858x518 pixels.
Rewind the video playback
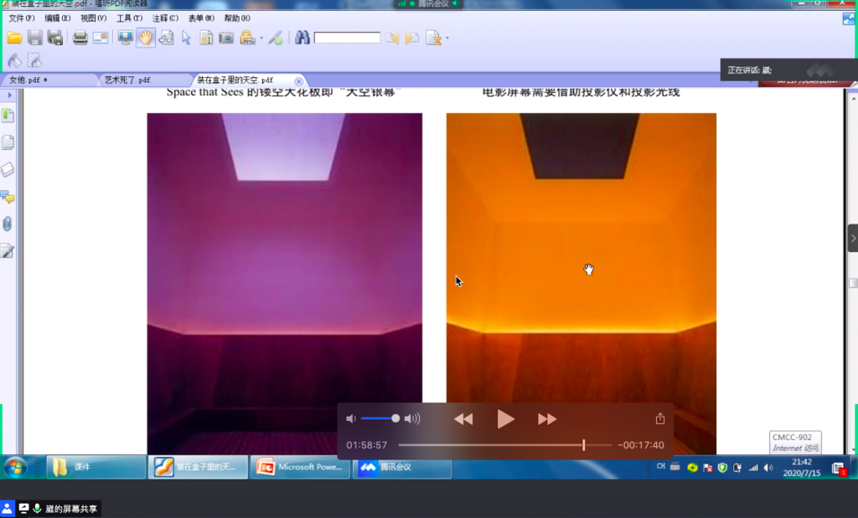pos(463,419)
